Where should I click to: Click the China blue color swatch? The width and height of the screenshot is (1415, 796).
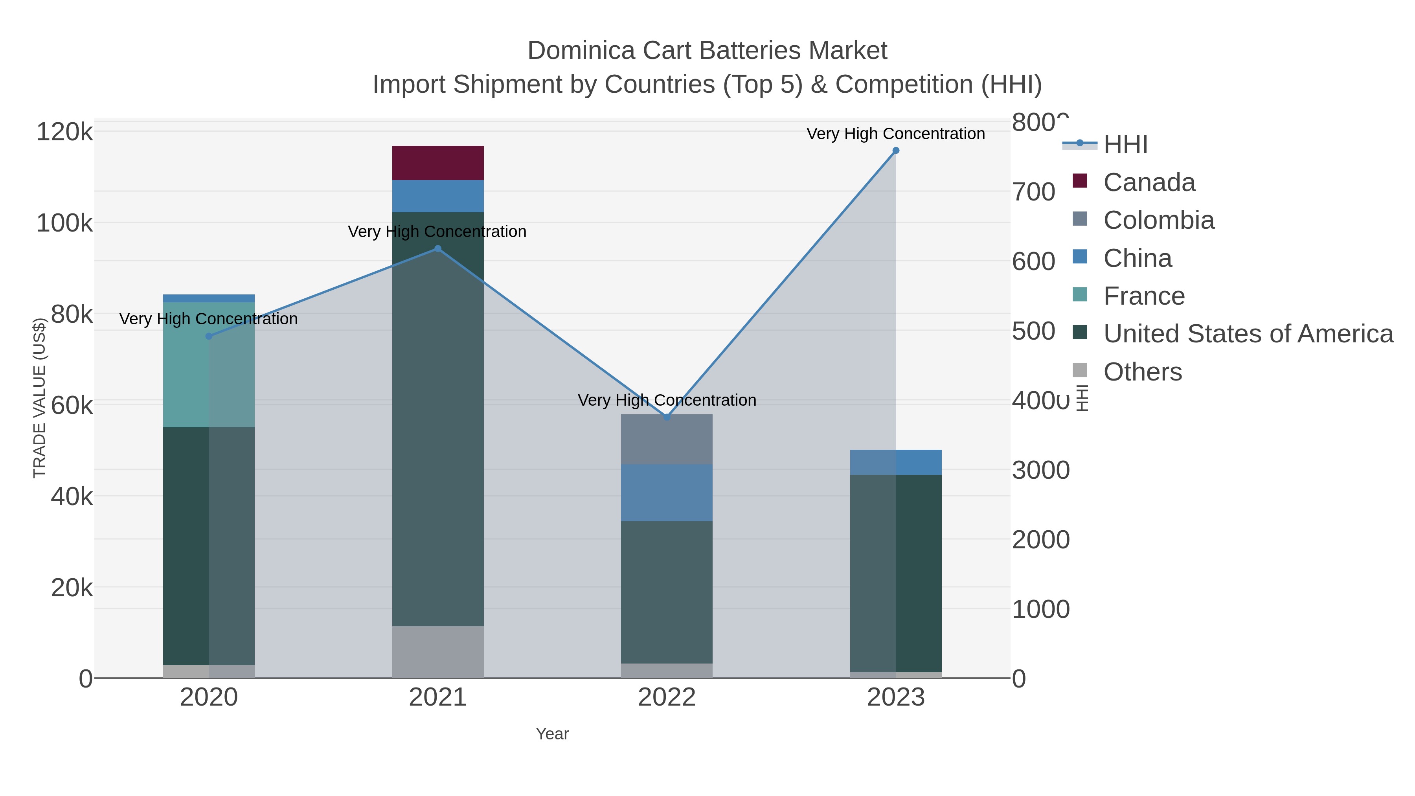[x=1080, y=257]
